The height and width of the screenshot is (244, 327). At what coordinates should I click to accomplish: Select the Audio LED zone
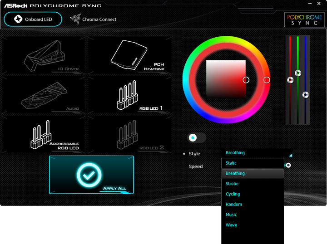44,95
